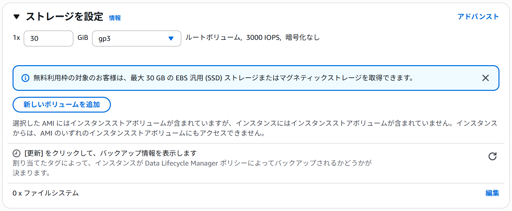The width and height of the screenshot is (512, 211).
Task: Open the 情報 link beside the storage heading
Action: [x=115, y=18]
